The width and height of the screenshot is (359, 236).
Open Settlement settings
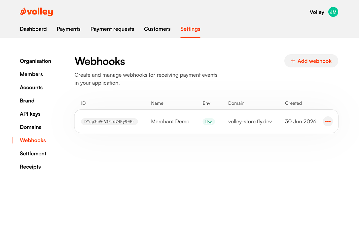point(33,153)
